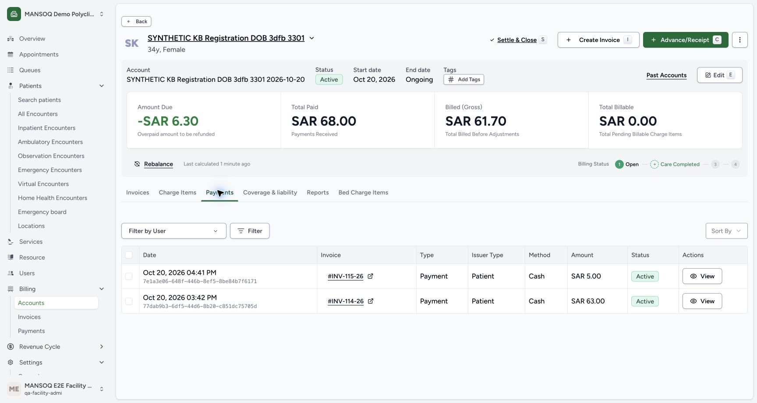The width and height of the screenshot is (757, 403).
Task: Open the Reports tab
Action: [x=318, y=193]
